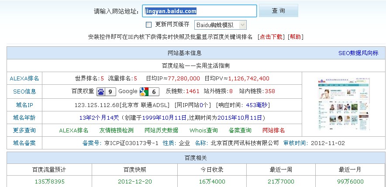Click same-IP sites count 0个
The height and width of the screenshot is (187, 386).
coord(204,105)
